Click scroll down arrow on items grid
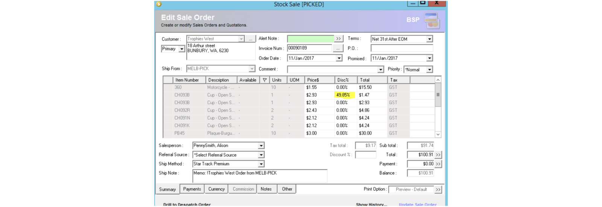The width and height of the screenshot is (602, 207). coord(438,134)
